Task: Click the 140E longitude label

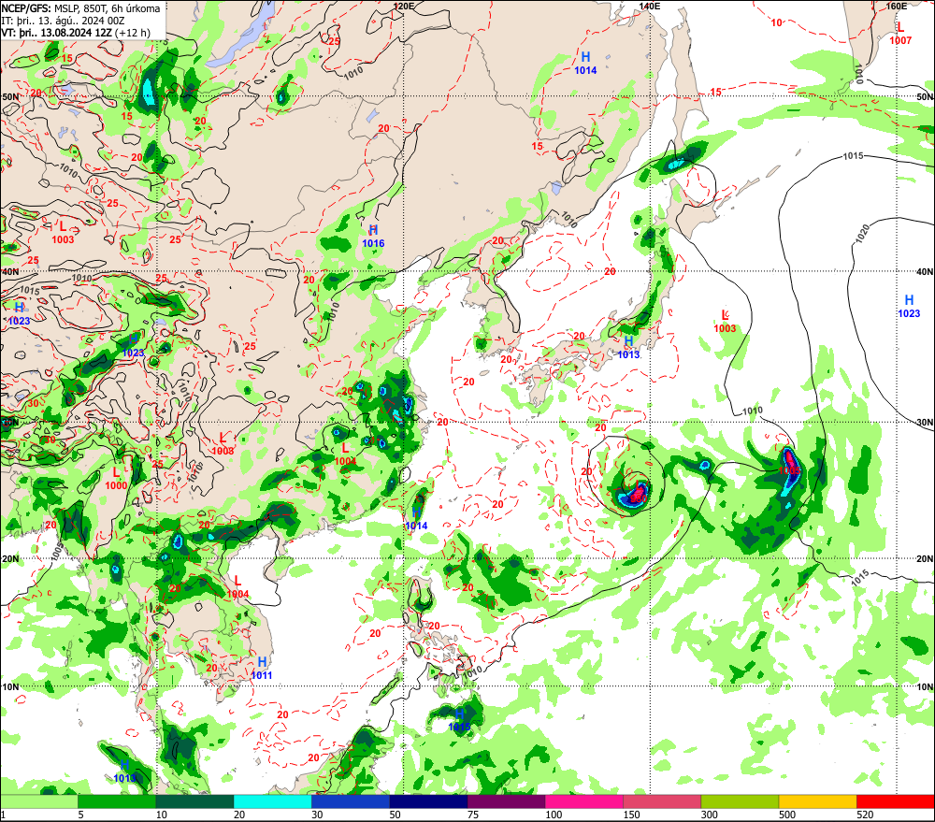Action: tap(650, 6)
